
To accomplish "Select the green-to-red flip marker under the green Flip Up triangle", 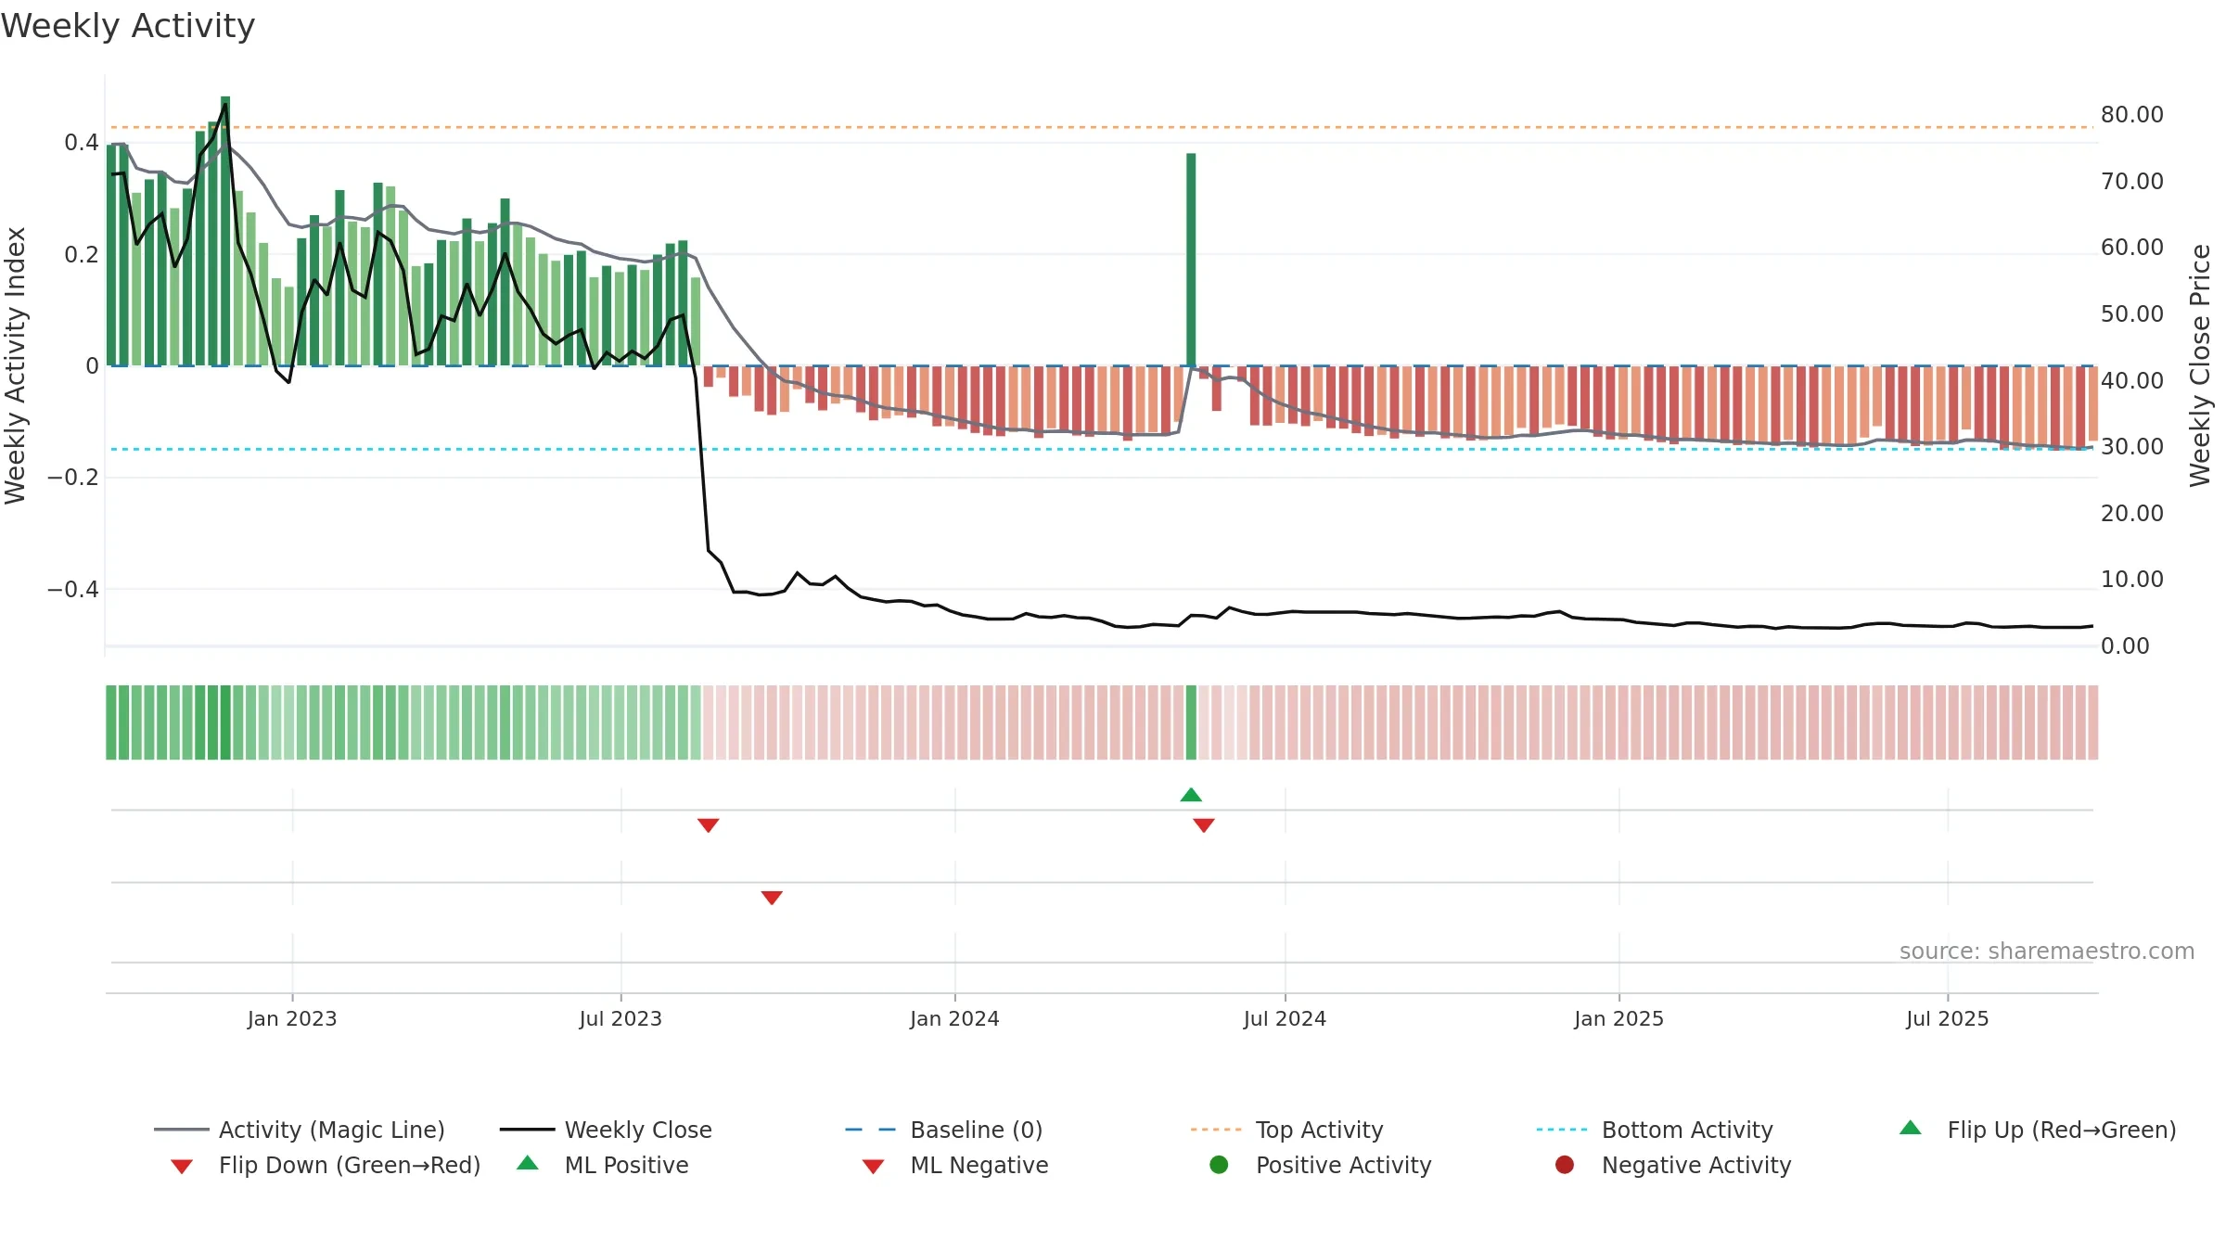I will 1204,825.
